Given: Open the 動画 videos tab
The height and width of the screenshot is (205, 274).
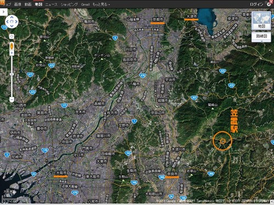Looking at the screenshot, I should pyautogui.click(x=28, y=4).
